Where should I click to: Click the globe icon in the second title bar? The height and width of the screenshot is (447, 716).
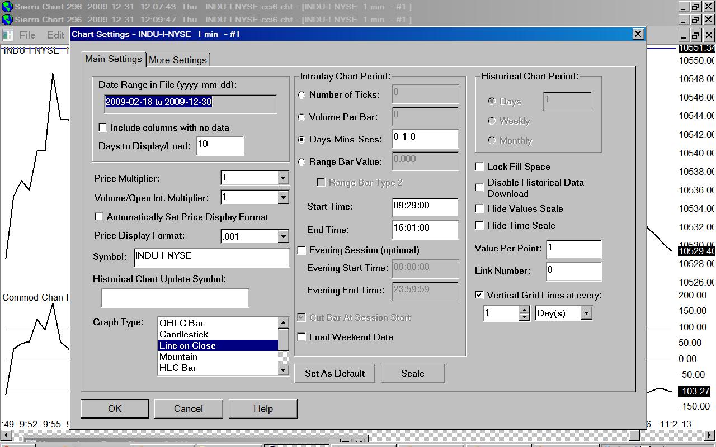click(7, 19)
